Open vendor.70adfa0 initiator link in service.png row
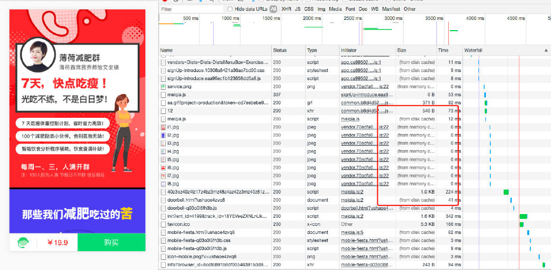Viewport: 551px width, 270px height. click(365, 87)
